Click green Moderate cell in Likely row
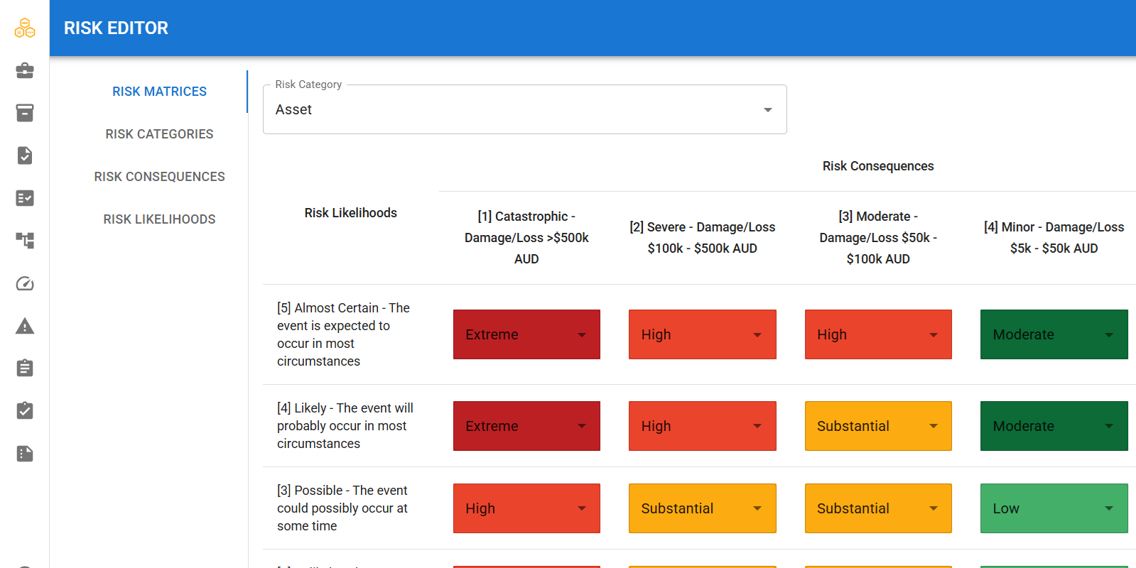This screenshot has height=568, width=1136. pyautogui.click(x=1054, y=426)
